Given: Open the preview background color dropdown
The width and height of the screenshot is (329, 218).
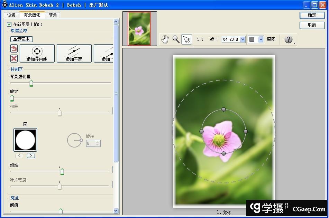Looking at the screenshot, I should click(261, 39).
